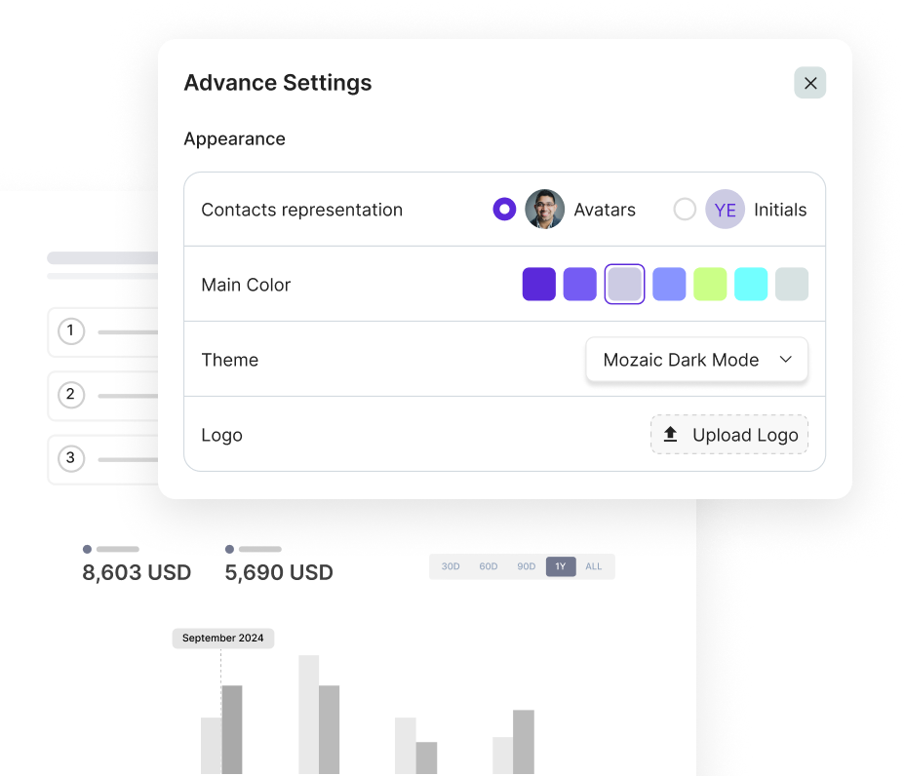Select the 30D range tab
This screenshot has height=776, width=905.
[x=451, y=566]
